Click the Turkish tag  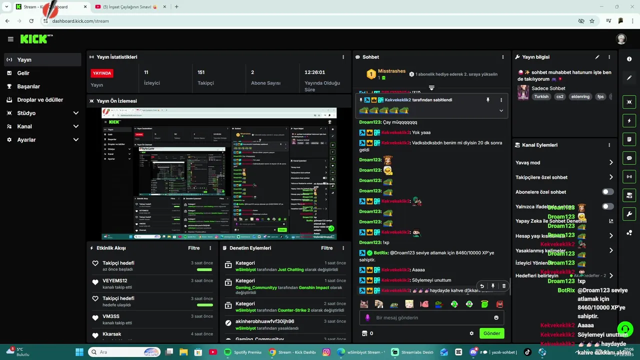point(541,96)
